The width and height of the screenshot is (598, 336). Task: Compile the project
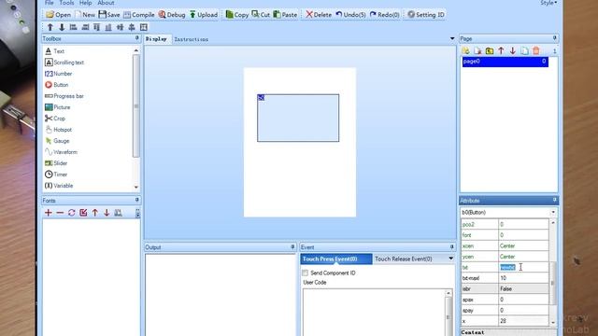point(139,15)
